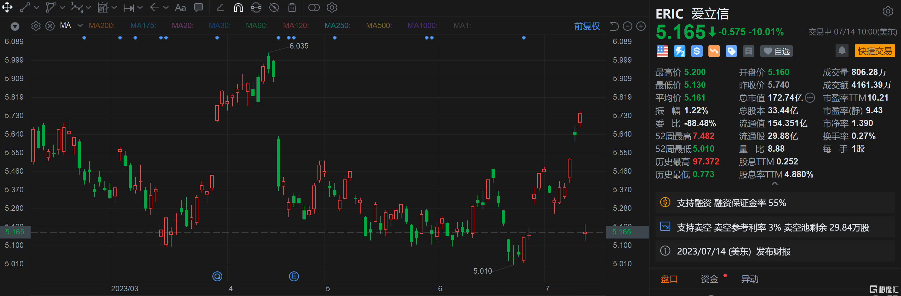This screenshot has height=296, width=901.
Task: Click the MA200 legend label
Action: coord(102,26)
